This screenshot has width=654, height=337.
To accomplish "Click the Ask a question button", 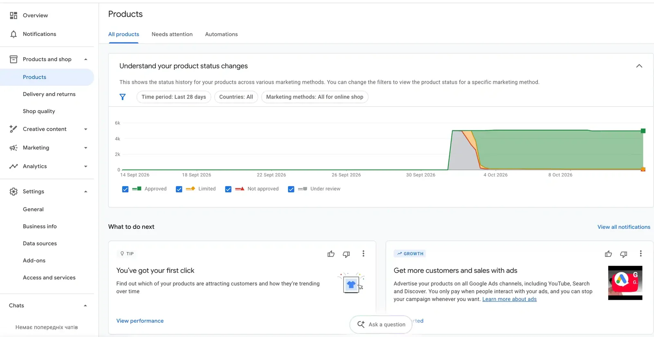I will (x=381, y=324).
